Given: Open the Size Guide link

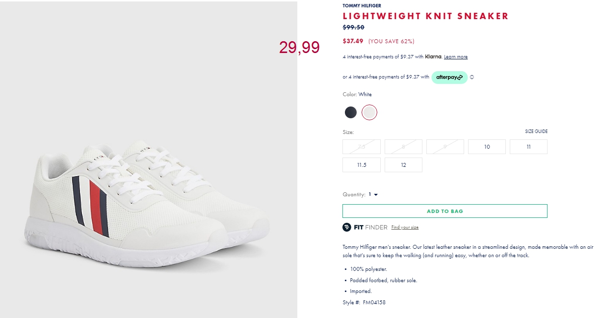Looking at the screenshot, I should 536,132.
